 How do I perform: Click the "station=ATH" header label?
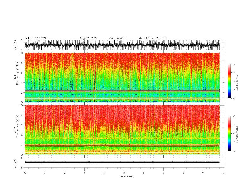tap(118, 38)
